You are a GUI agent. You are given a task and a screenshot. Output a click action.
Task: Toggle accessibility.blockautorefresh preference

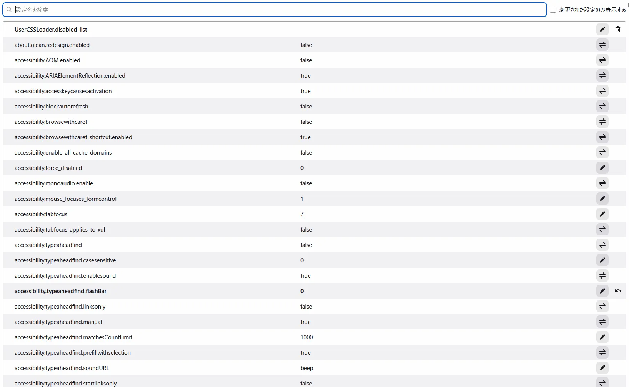tap(602, 106)
